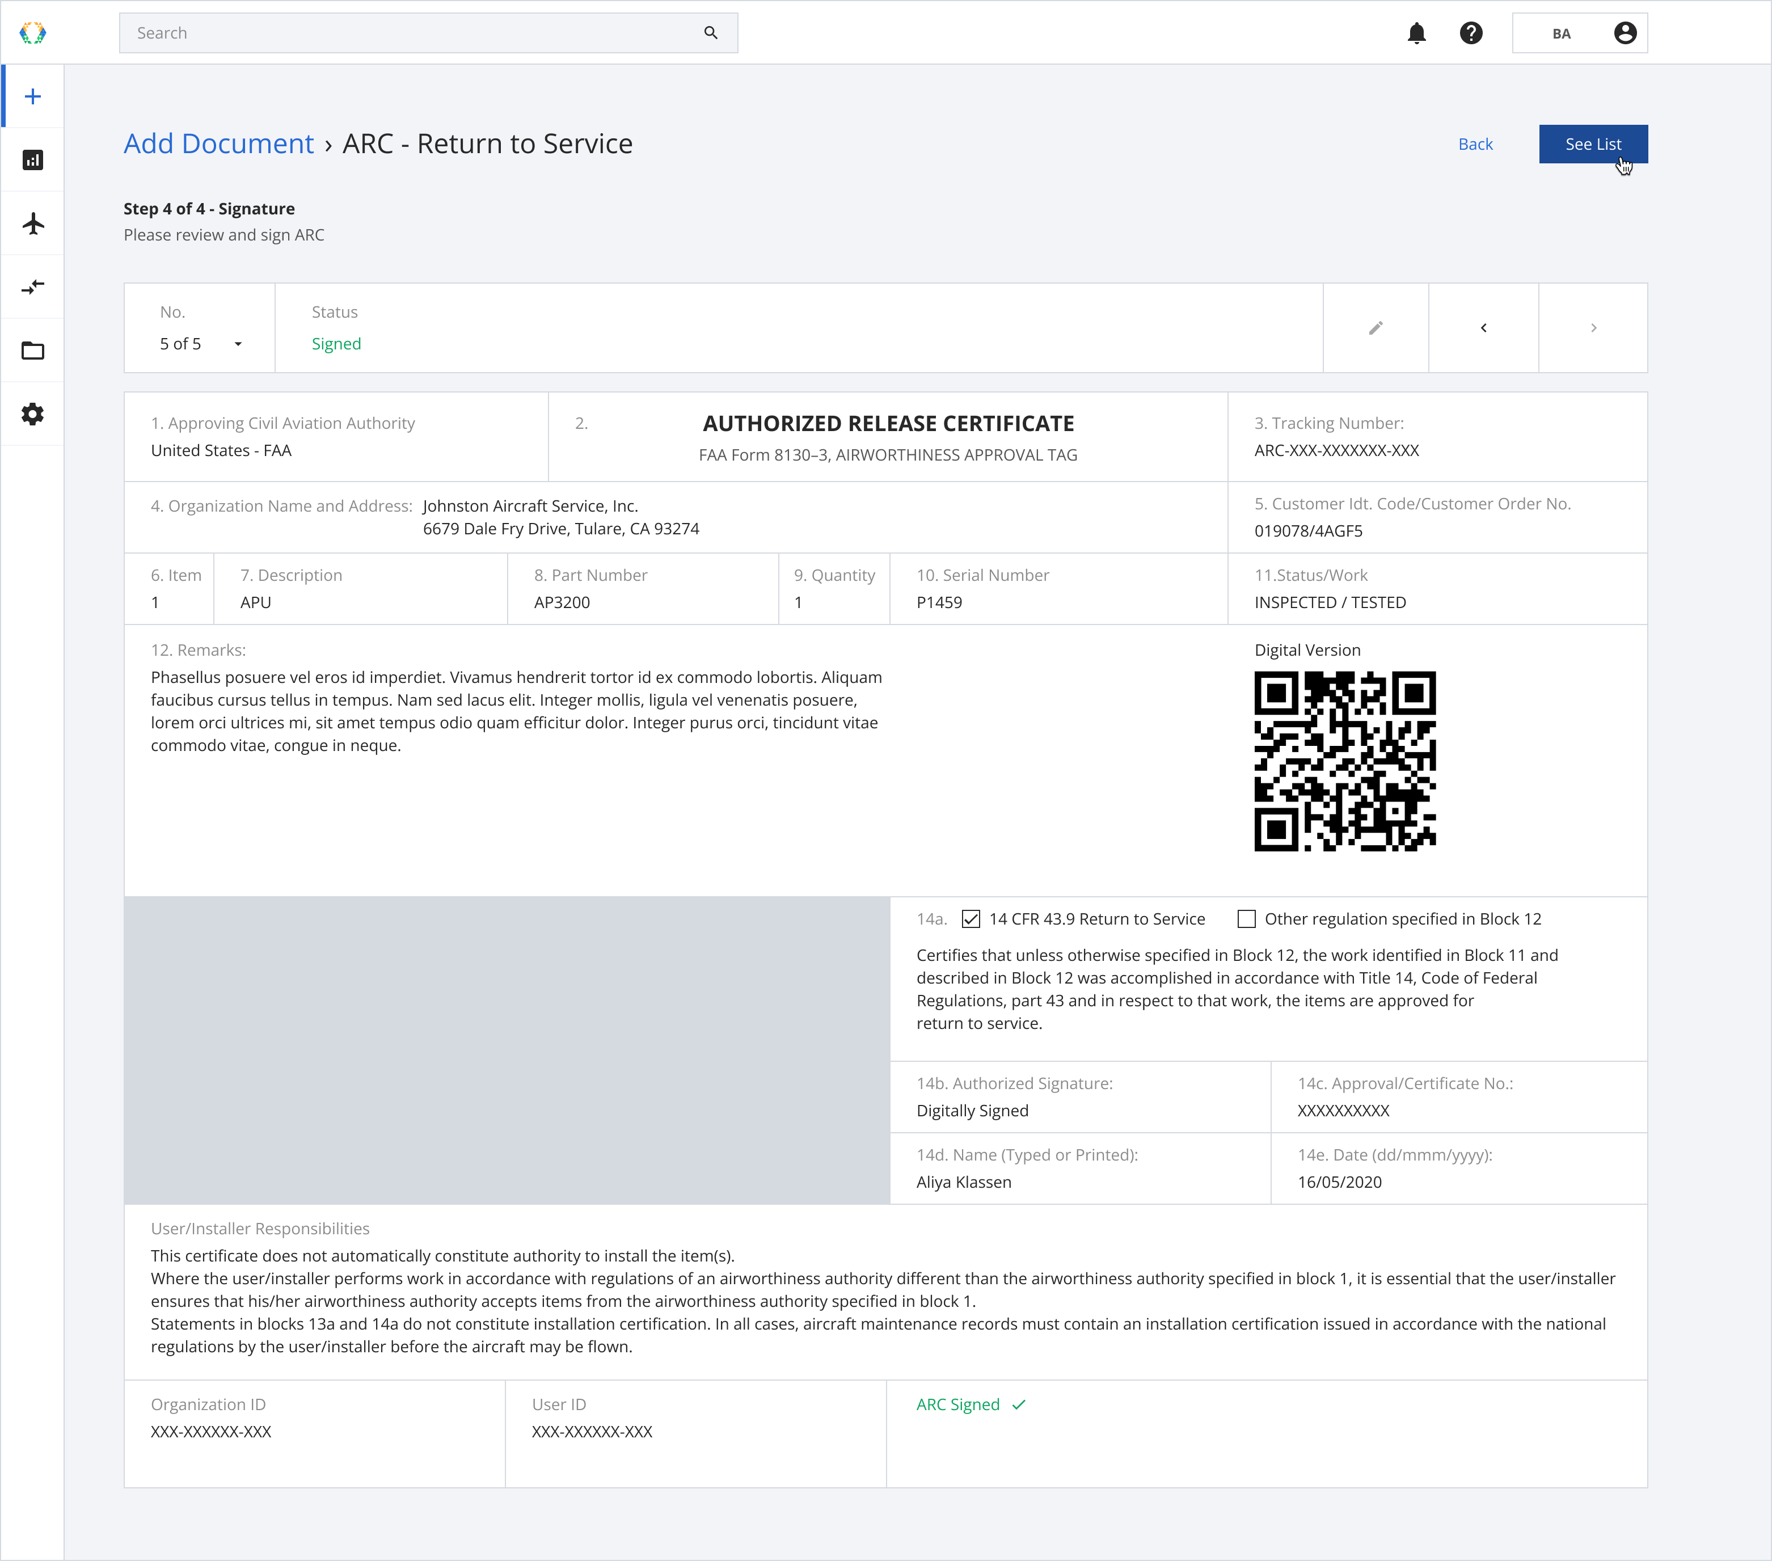Screen dimensions: 1772x1561
Task: Click the pencil edit icon
Action: (1376, 327)
